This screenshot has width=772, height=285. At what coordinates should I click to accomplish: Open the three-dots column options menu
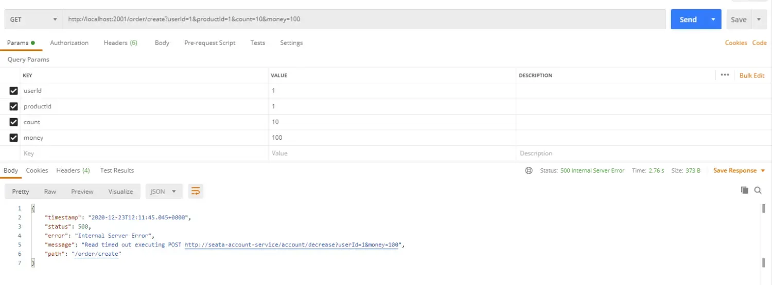coord(725,75)
